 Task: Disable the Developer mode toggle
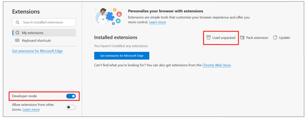[71, 96]
